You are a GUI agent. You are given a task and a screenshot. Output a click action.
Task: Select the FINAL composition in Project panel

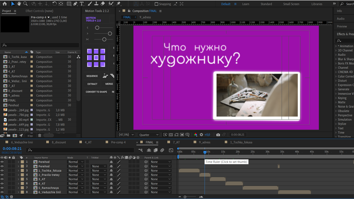[x=12, y=101]
